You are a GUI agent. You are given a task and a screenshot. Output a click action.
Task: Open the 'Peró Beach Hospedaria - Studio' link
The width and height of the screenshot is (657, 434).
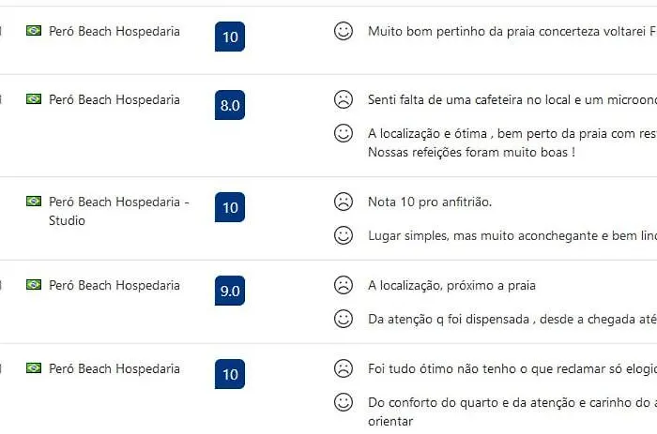[118, 211]
